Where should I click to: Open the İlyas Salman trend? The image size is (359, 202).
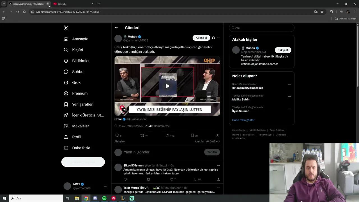tap(241, 111)
